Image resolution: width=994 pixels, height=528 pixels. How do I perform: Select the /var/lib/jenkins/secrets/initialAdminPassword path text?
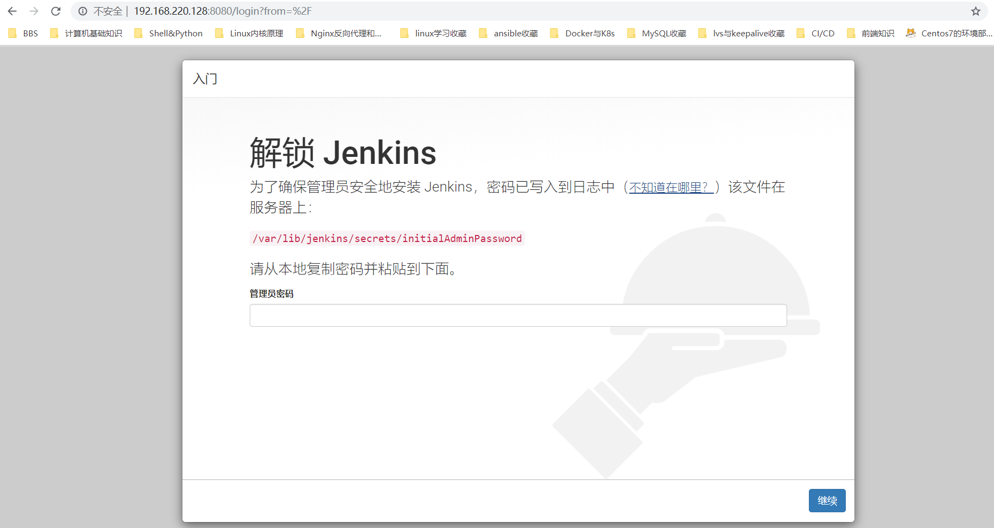pos(387,238)
